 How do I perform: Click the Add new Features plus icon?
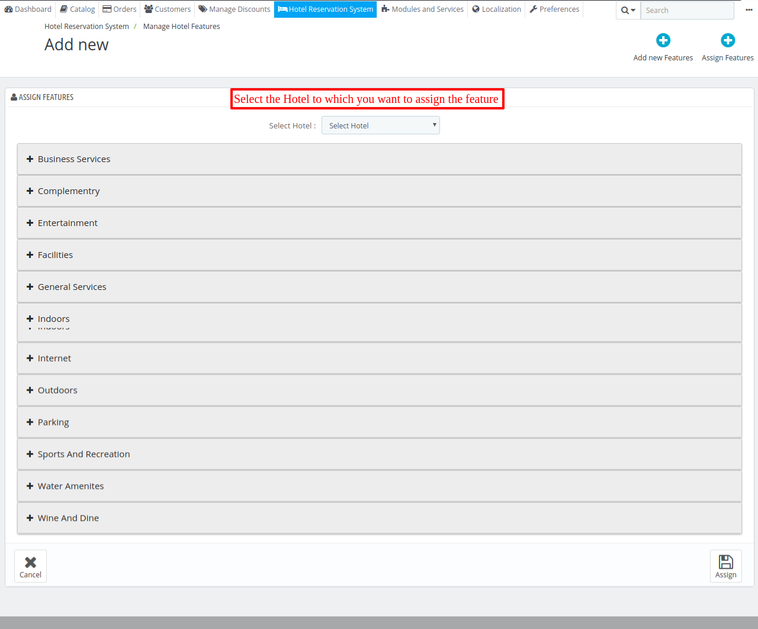(663, 40)
